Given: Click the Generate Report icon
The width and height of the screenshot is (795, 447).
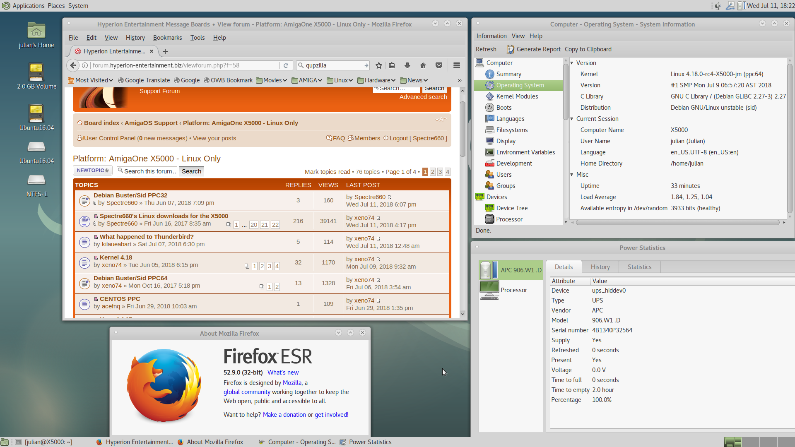Looking at the screenshot, I should [x=510, y=49].
